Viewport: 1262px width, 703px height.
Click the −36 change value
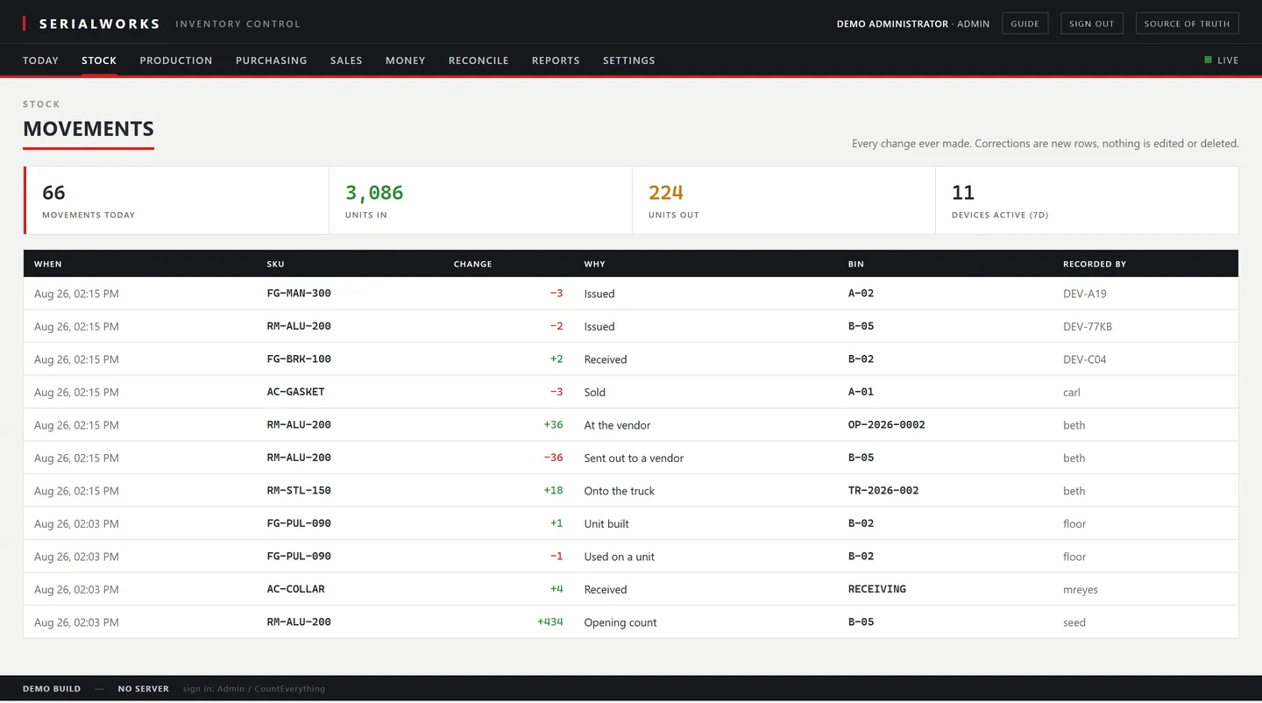[x=553, y=458]
